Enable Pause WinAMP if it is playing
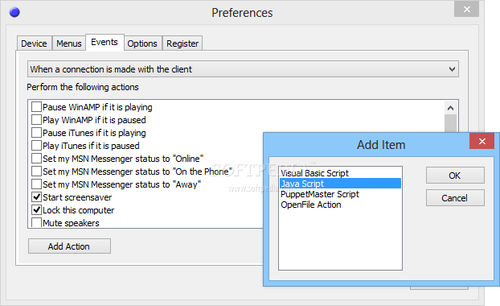500x306 pixels. [37, 106]
